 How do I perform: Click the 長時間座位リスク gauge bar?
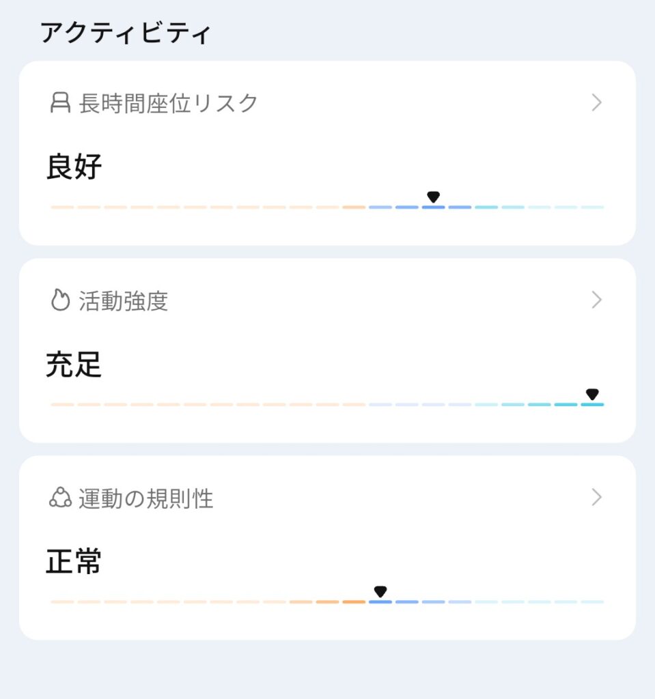327,207
